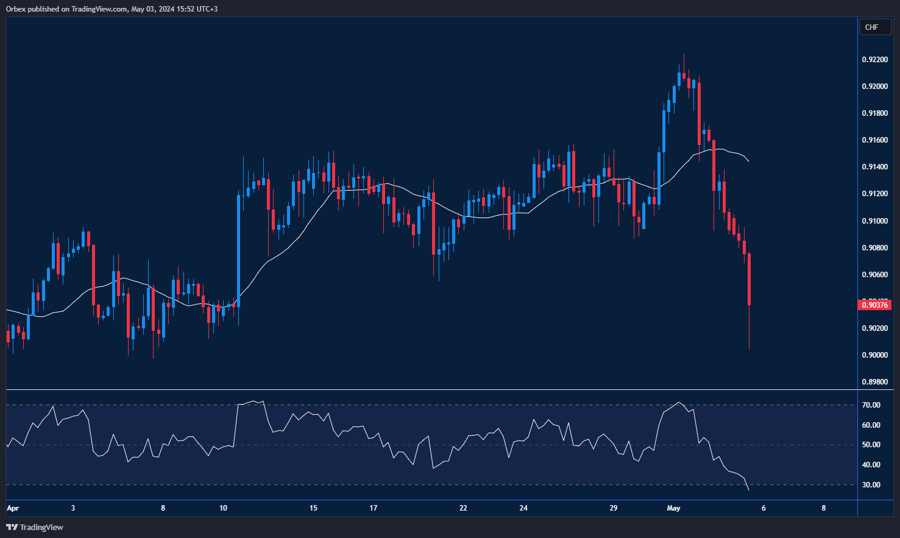The height and width of the screenshot is (538, 900).
Task: Select the Apr label on the time axis
Action: pos(12,508)
